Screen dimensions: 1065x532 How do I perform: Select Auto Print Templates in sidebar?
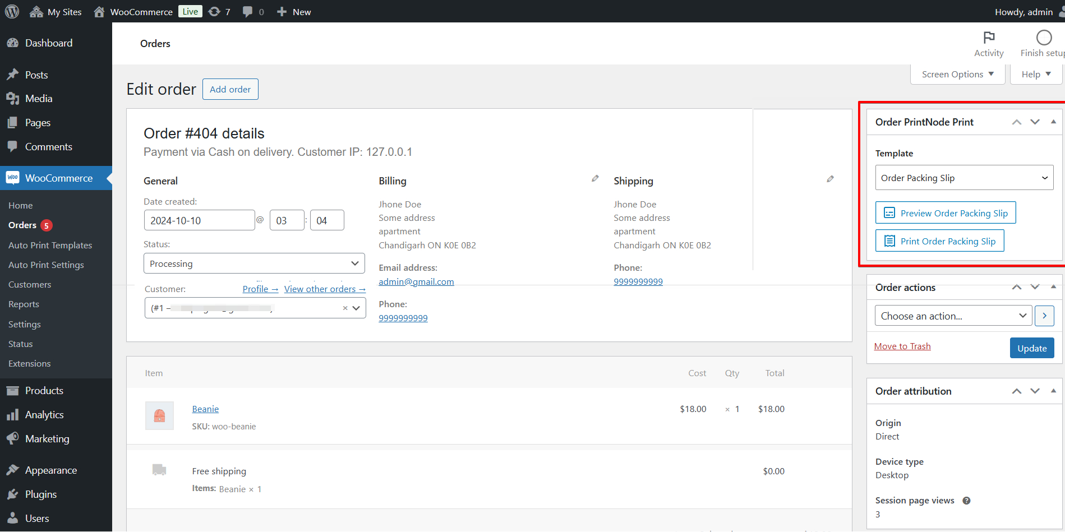click(50, 245)
